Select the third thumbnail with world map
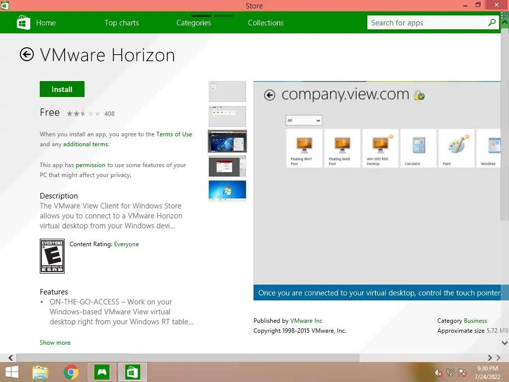509x382 pixels. tap(227, 141)
